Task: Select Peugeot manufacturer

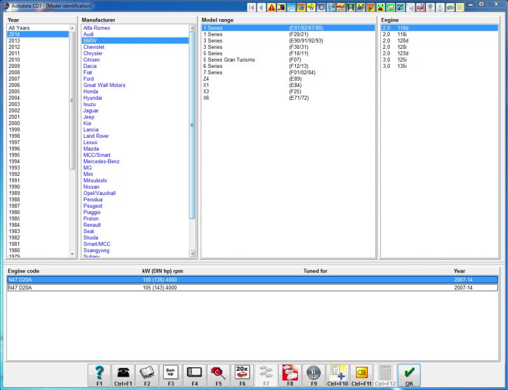Action: coord(93,206)
